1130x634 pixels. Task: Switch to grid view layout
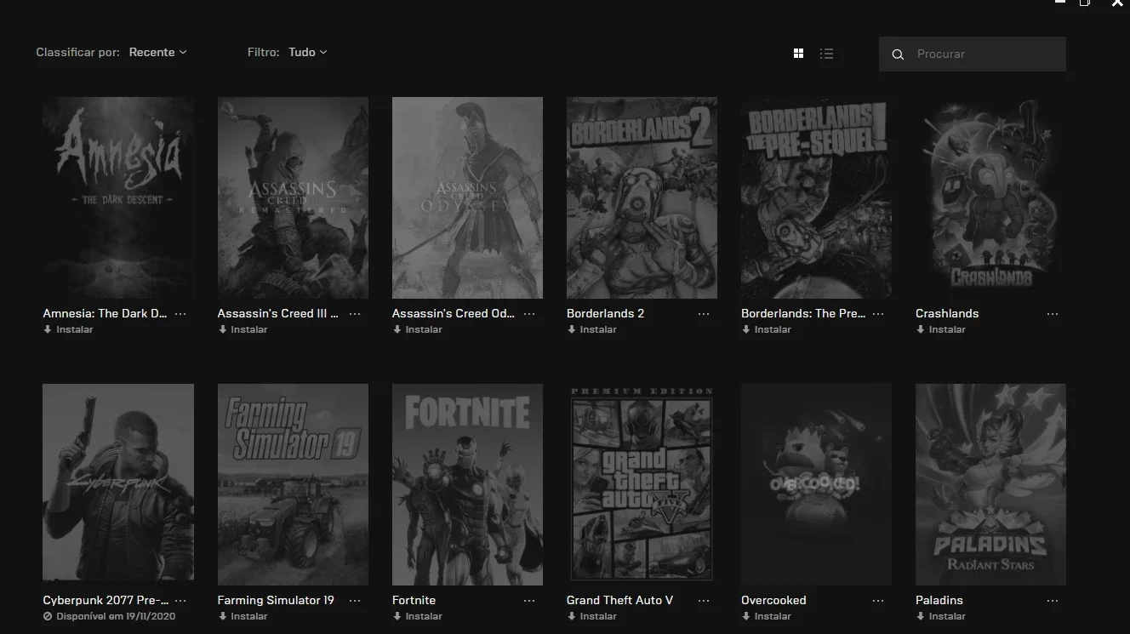pyautogui.click(x=798, y=54)
